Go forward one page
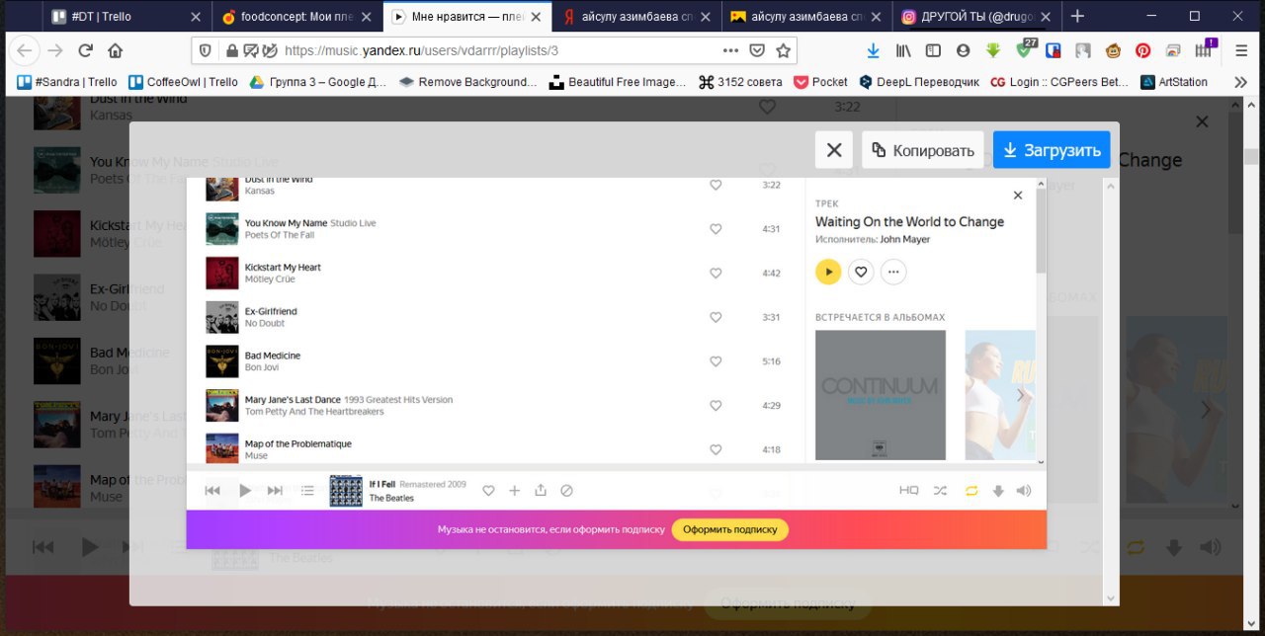1265x636 pixels. point(55,50)
